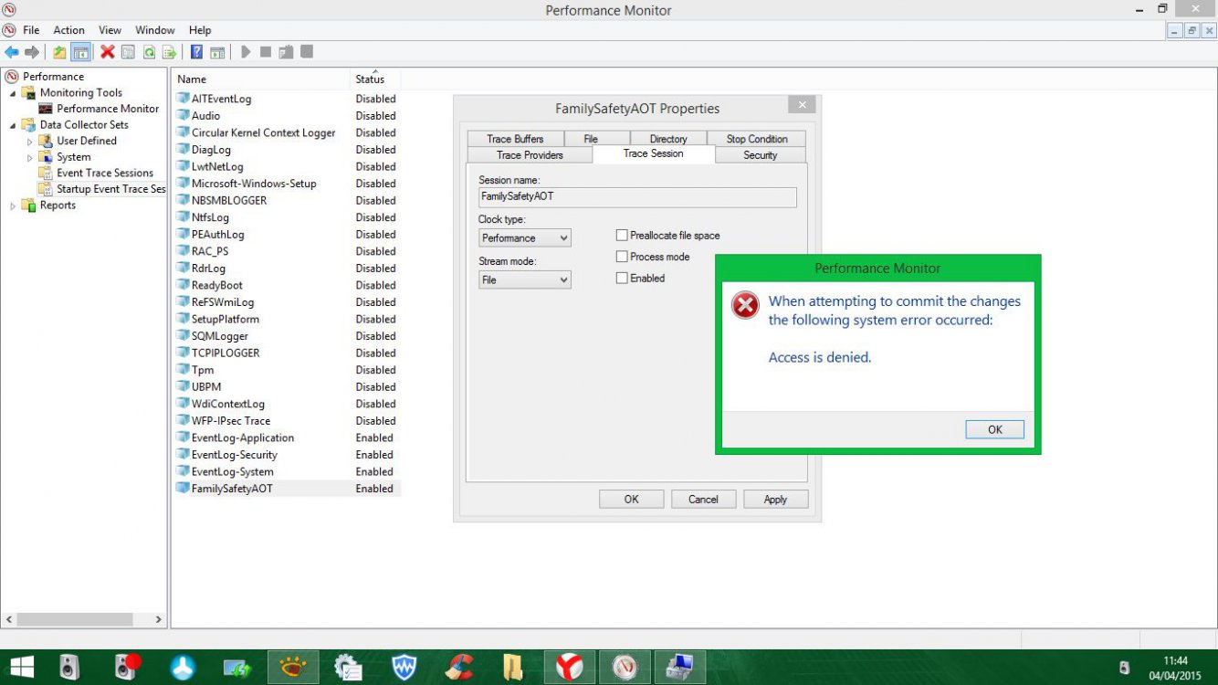The height and width of the screenshot is (685, 1218).
Task: Open the Help menu
Action: click(200, 30)
